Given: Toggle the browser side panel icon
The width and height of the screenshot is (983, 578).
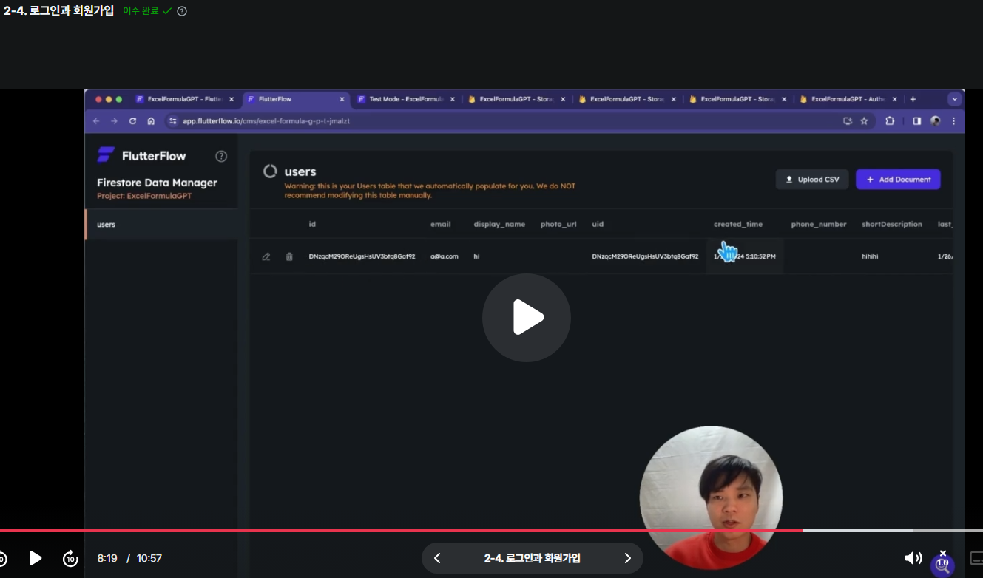Looking at the screenshot, I should pos(916,121).
